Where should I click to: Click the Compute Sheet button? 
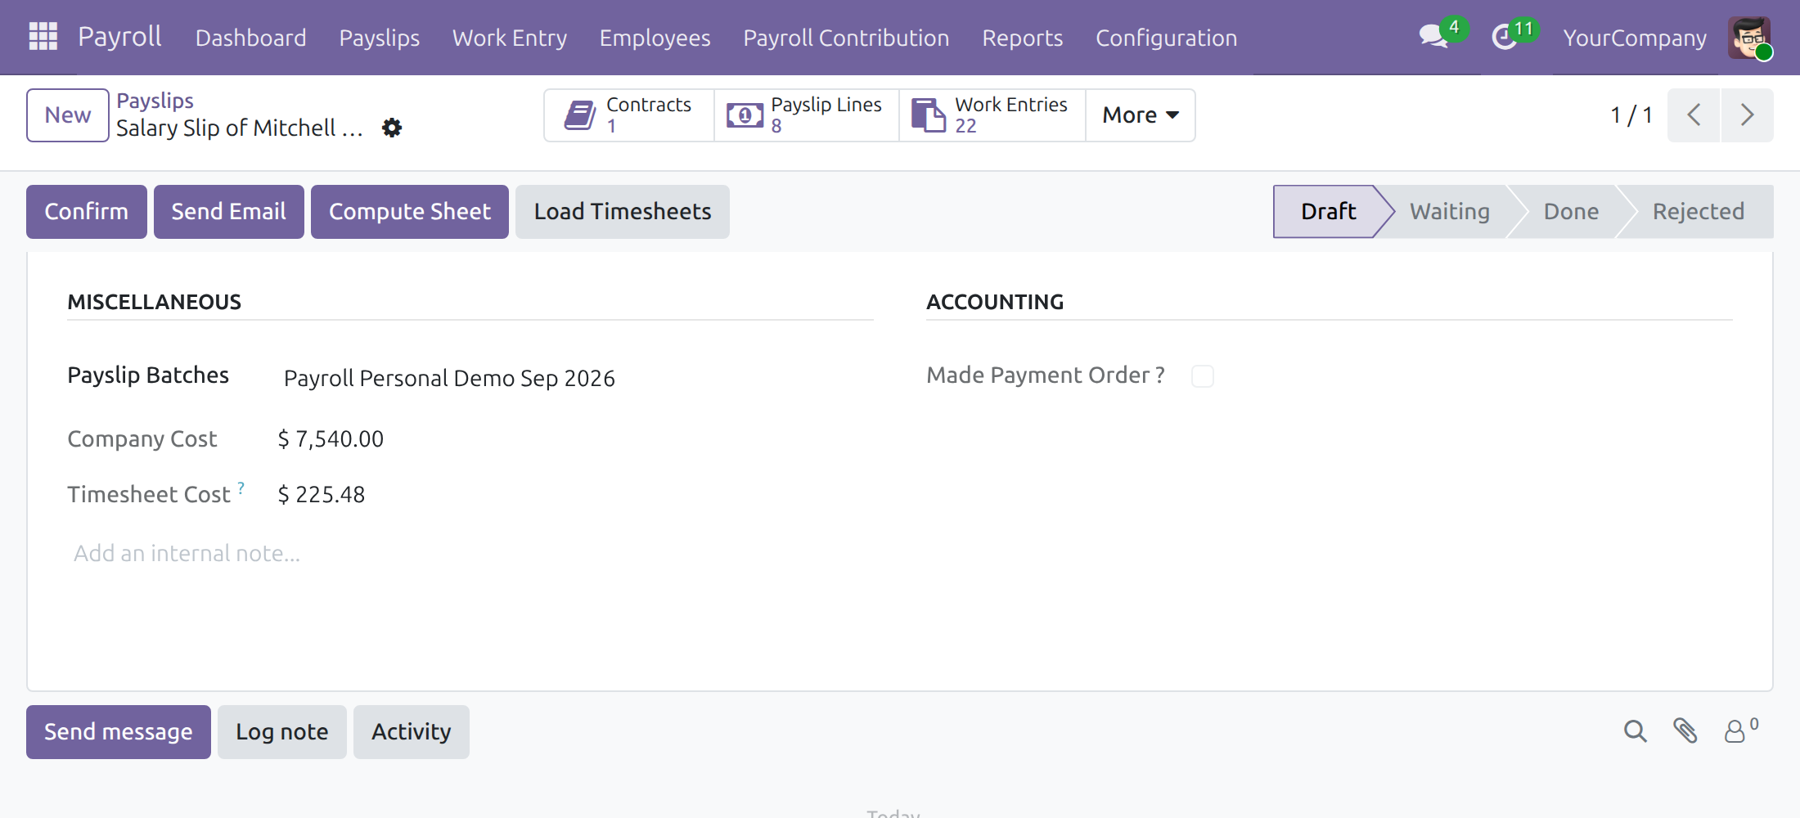click(410, 212)
